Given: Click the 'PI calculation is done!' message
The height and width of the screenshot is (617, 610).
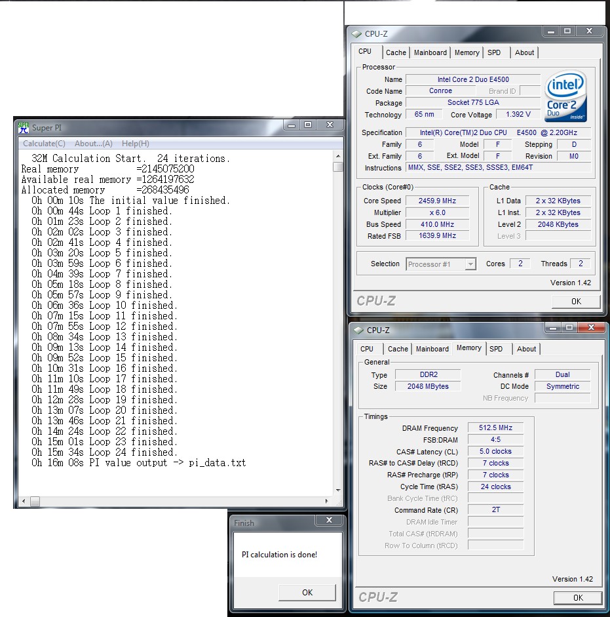Looking at the screenshot, I should [x=279, y=555].
